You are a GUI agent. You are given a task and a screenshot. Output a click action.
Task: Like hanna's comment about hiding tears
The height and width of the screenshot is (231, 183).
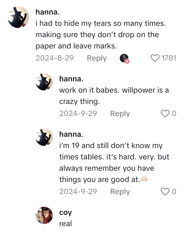click(x=155, y=58)
